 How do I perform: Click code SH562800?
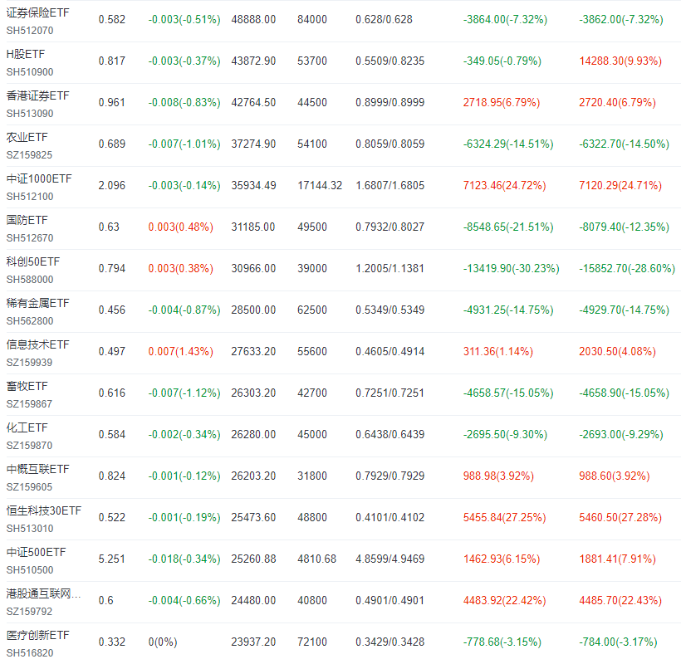(30, 321)
